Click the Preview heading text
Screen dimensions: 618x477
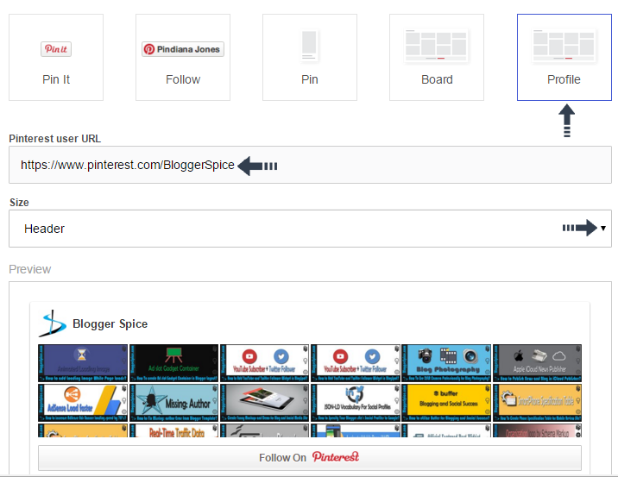coord(30,269)
